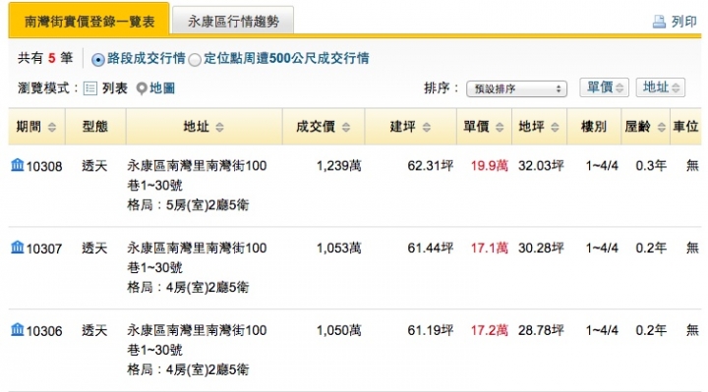This screenshot has width=708, height=392.
Task: Click the 車位 column header
Action: click(x=686, y=127)
